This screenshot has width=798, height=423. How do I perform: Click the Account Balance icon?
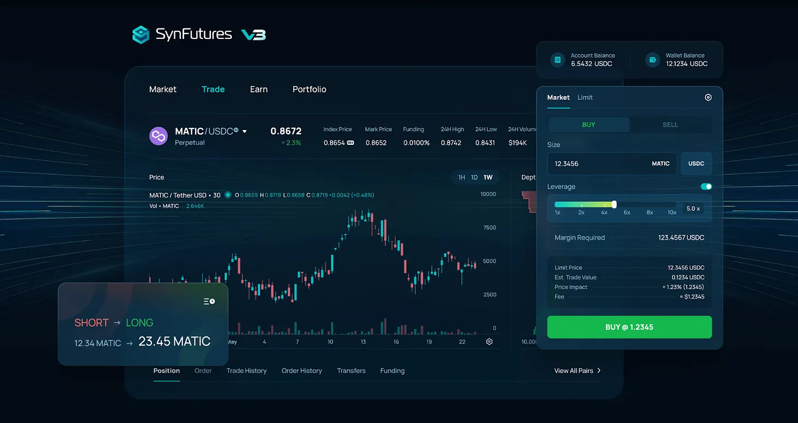coord(558,59)
